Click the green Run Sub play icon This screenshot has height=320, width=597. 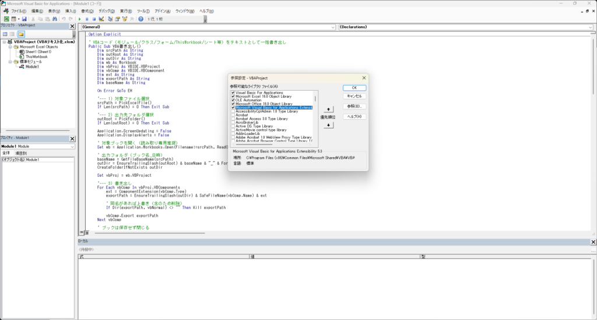tap(80, 19)
